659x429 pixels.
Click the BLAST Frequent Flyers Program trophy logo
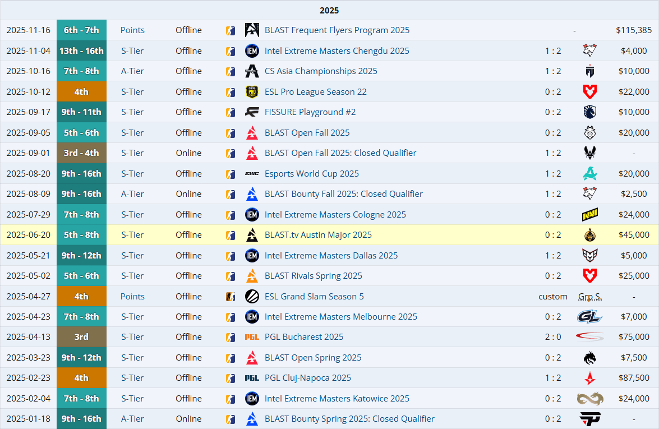click(252, 30)
